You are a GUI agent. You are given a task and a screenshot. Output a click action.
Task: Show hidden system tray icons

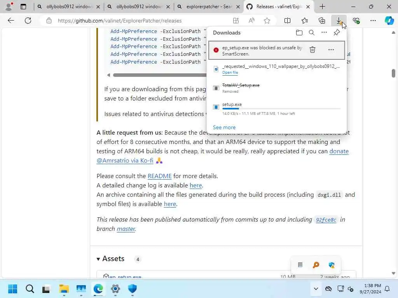316,289
